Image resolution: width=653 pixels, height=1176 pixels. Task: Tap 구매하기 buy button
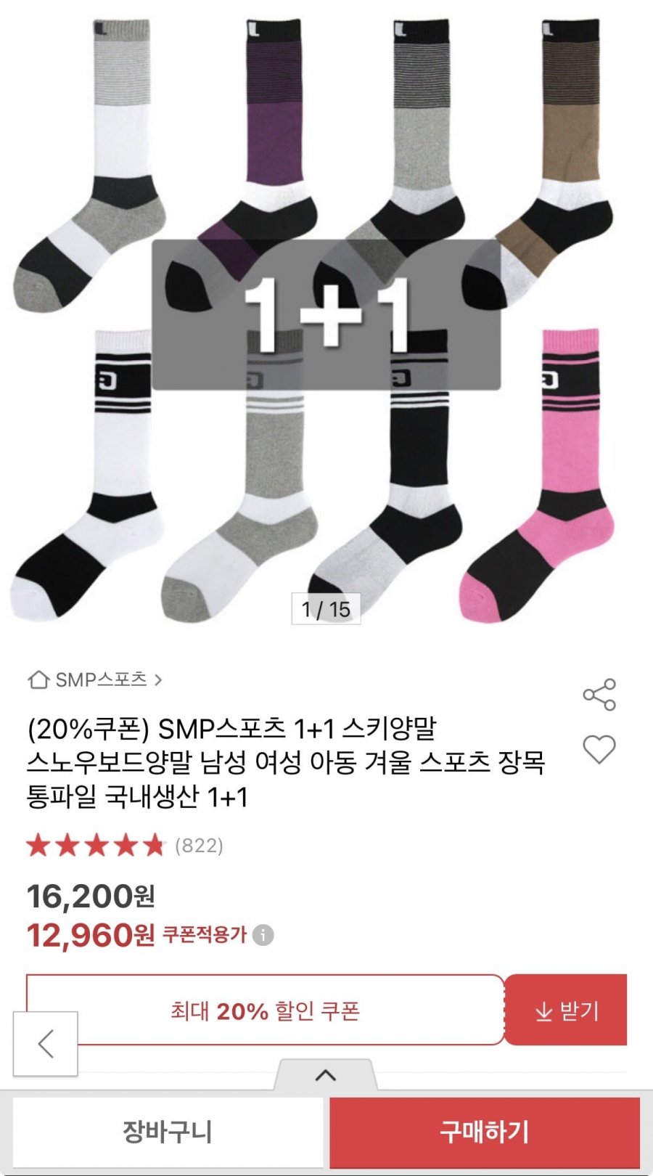[484, 1132]
